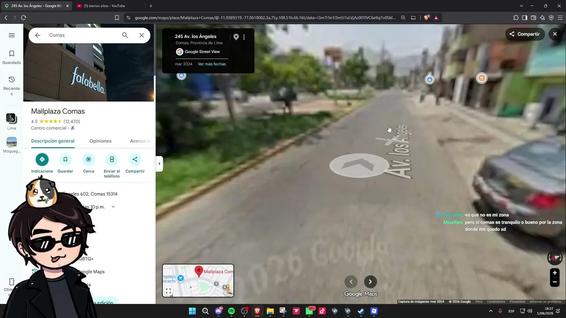Image resolution: width=566 pixels, height=318 pixels.
Task: Click the Ver más fechas link
Action: pyautogui.click(x=212, y=64)
